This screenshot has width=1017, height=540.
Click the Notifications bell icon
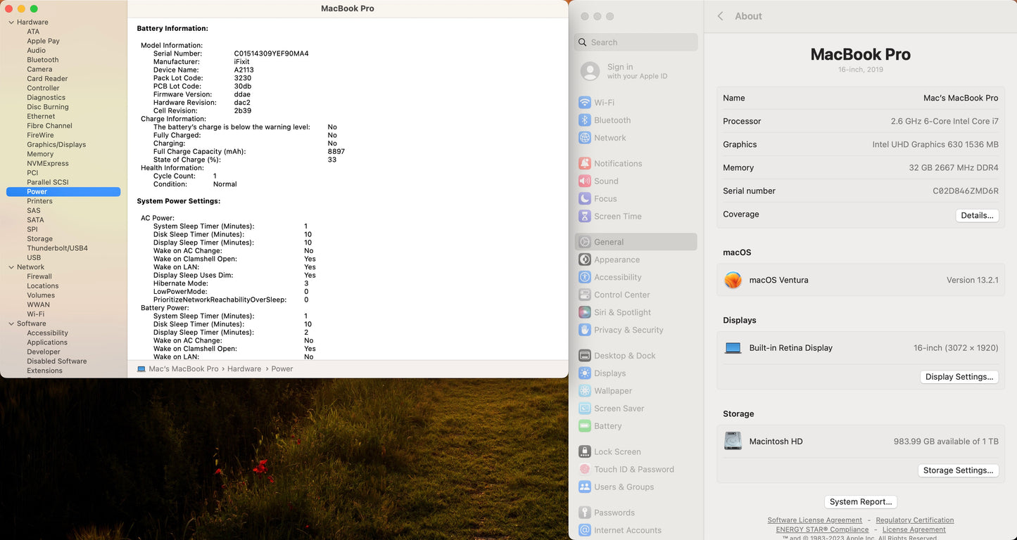coord(584,163)
